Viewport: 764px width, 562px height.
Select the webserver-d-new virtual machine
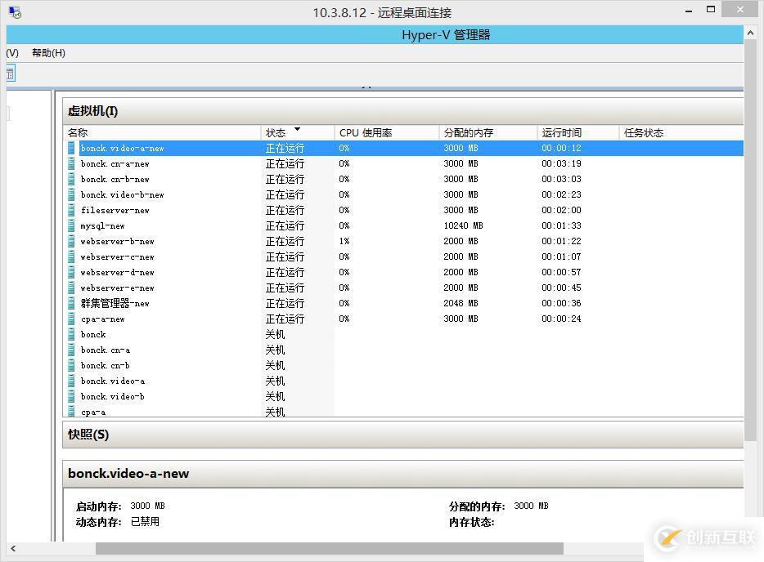coord(403,273)
